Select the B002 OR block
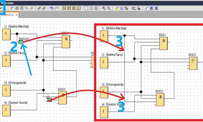The width and height of the screenshot is (203, 122). point(193,63)
